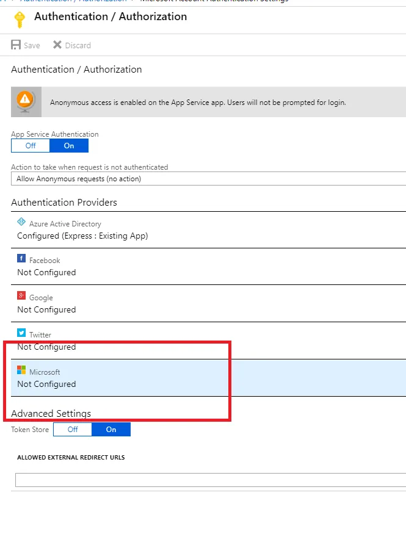Open Twitter Not Configured provider settings

46,347
